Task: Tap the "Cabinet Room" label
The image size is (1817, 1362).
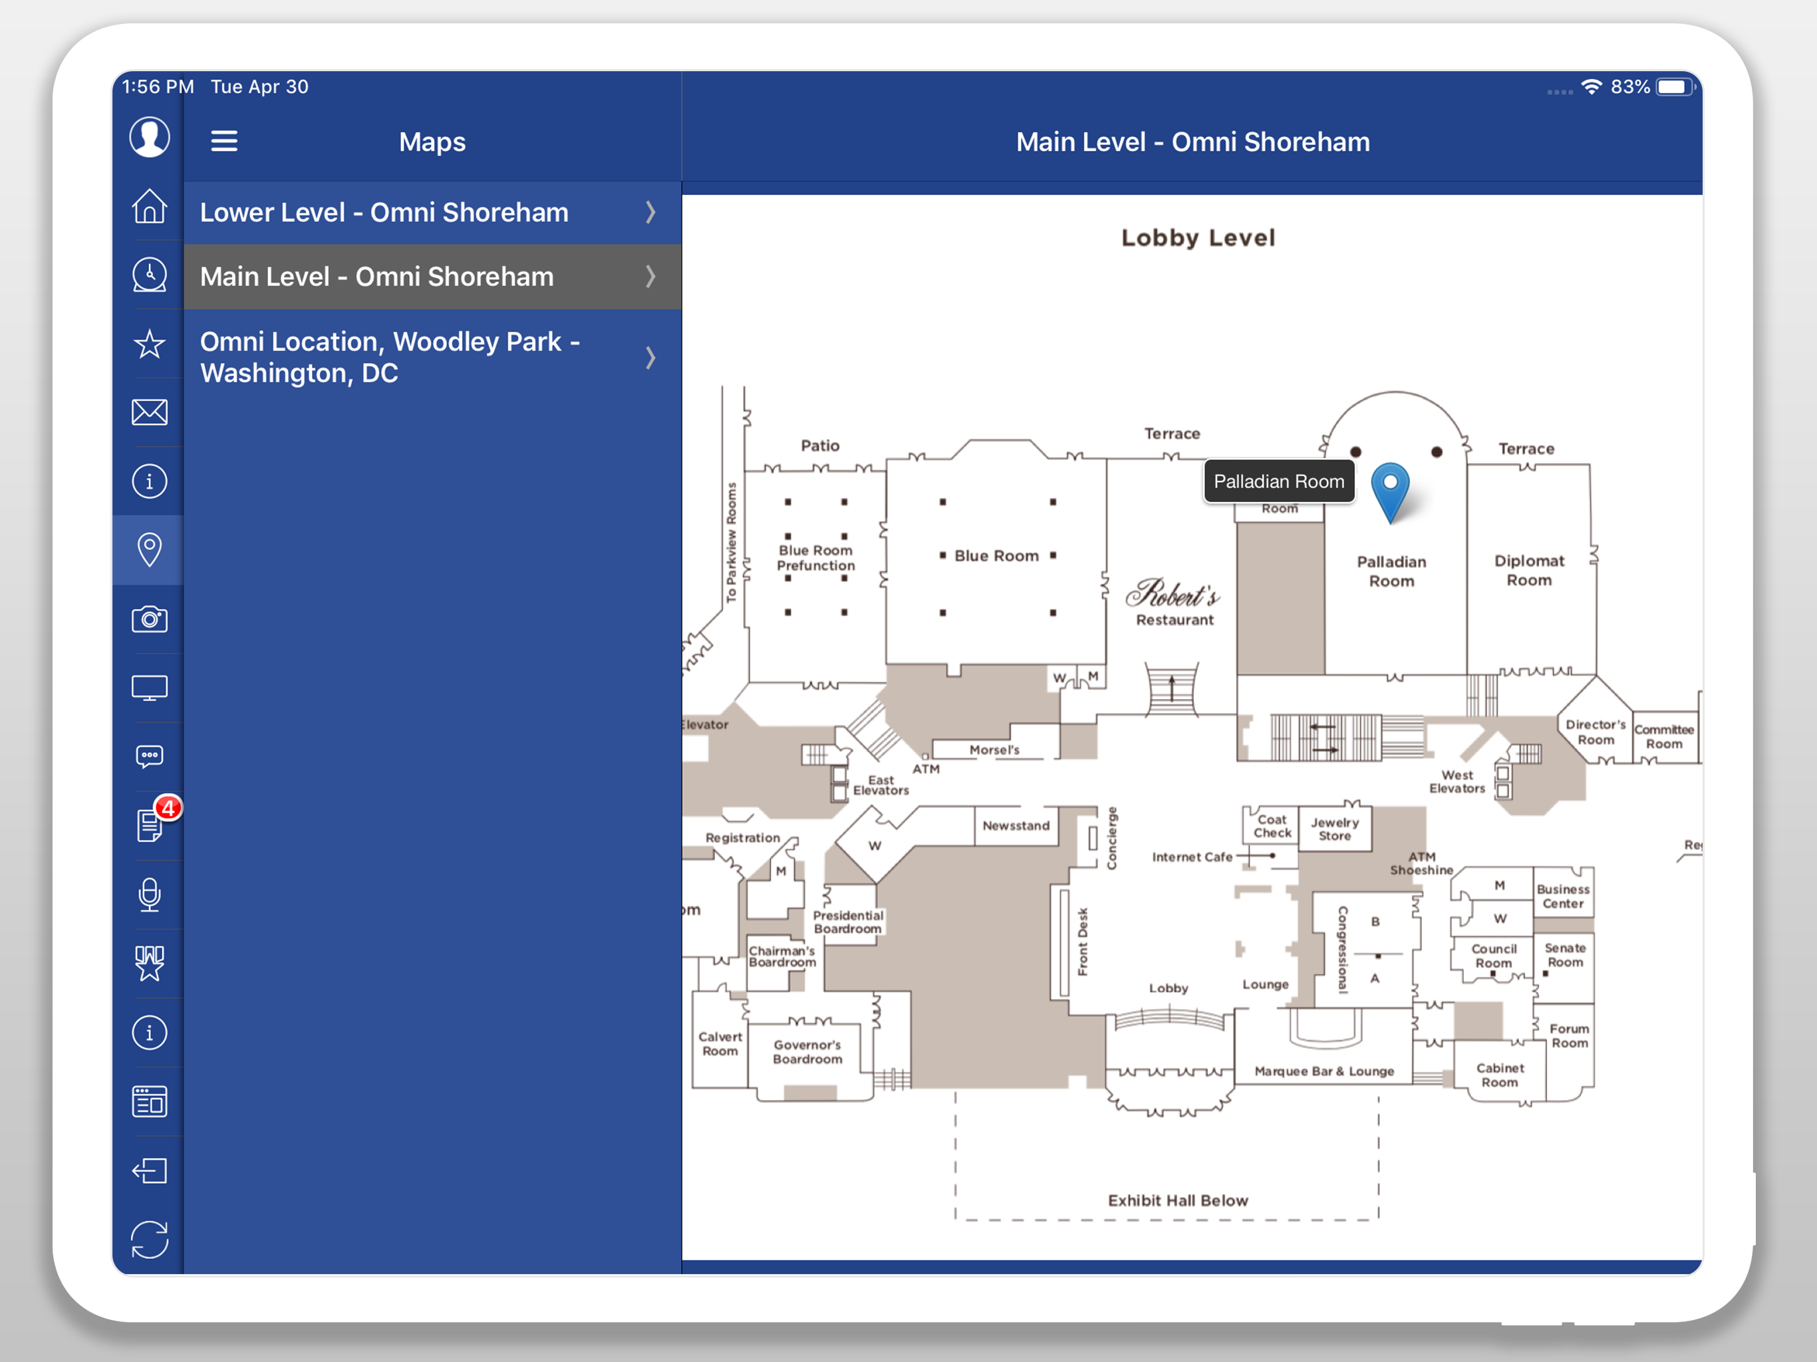Action: click(x=1500, y=1075)
